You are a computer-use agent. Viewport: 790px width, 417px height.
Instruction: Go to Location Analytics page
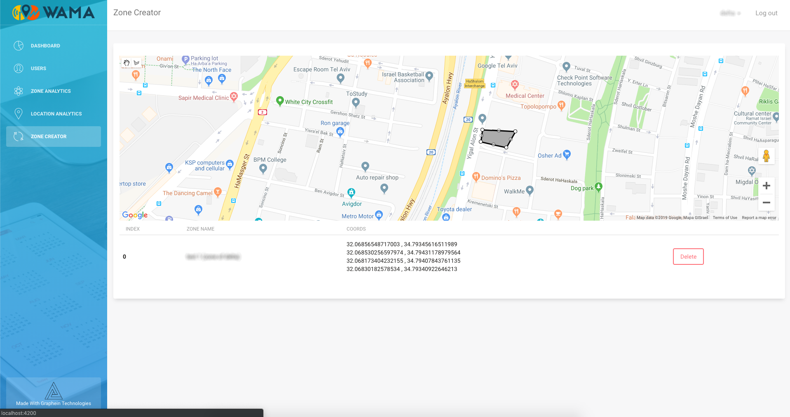[x=54, y=114]
